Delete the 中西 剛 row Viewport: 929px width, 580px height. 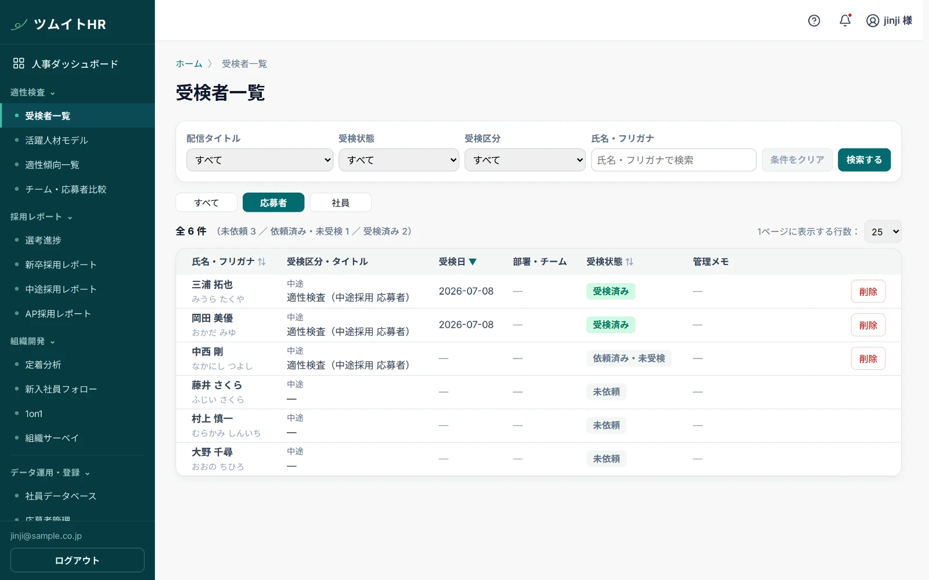tap(868, 358)
